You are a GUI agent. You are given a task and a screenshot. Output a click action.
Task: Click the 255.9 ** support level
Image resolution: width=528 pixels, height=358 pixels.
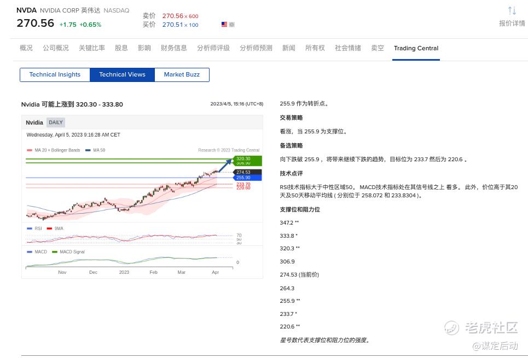tap(290, 301)
